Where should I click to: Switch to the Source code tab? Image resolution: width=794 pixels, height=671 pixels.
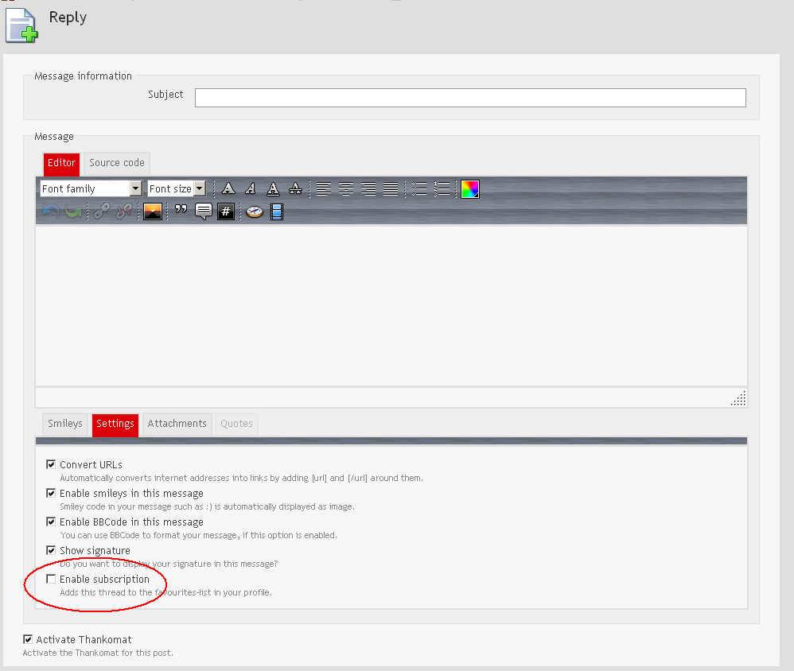pyautogui.click(x=116, y=163)
